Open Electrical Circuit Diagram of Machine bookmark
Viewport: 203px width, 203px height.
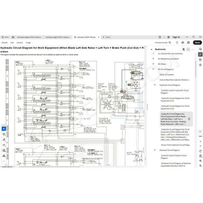click(176, 164)
